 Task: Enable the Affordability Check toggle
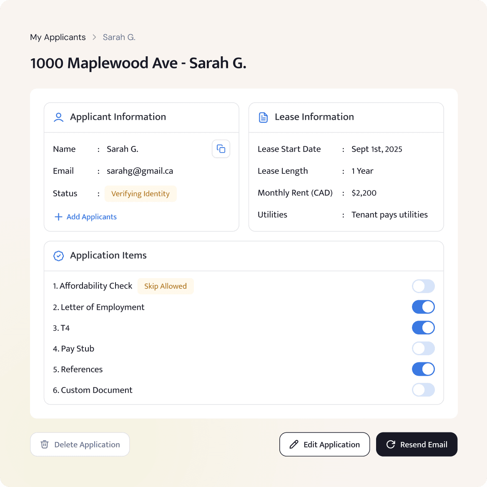(x=423, y=286)
